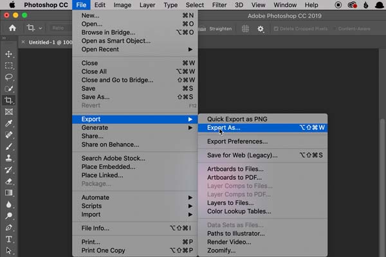This screenshot has width=386, height=257.
Task: Click the screen recording menu bar icon
Action: (x=338, y=5)
